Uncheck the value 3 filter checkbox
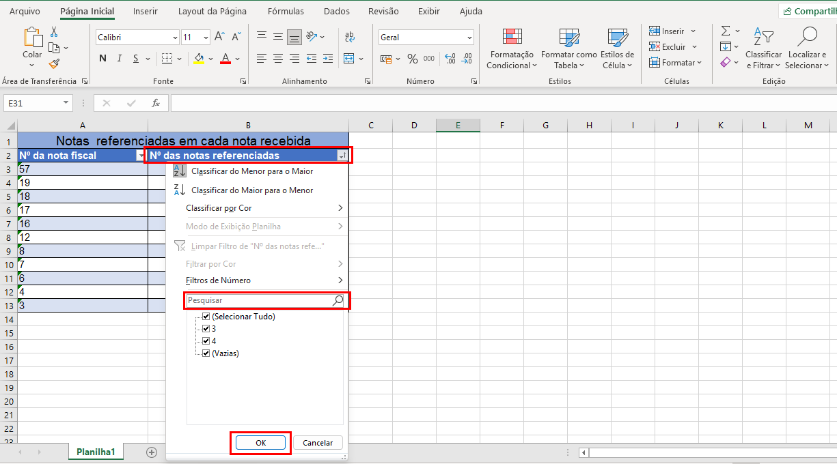The image size is (837, 464). click(206, 329)
